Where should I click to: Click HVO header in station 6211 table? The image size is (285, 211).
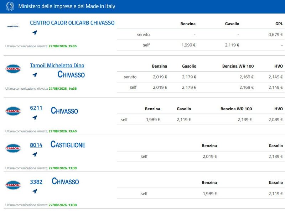pyautogui.click(x=279, y=109)
